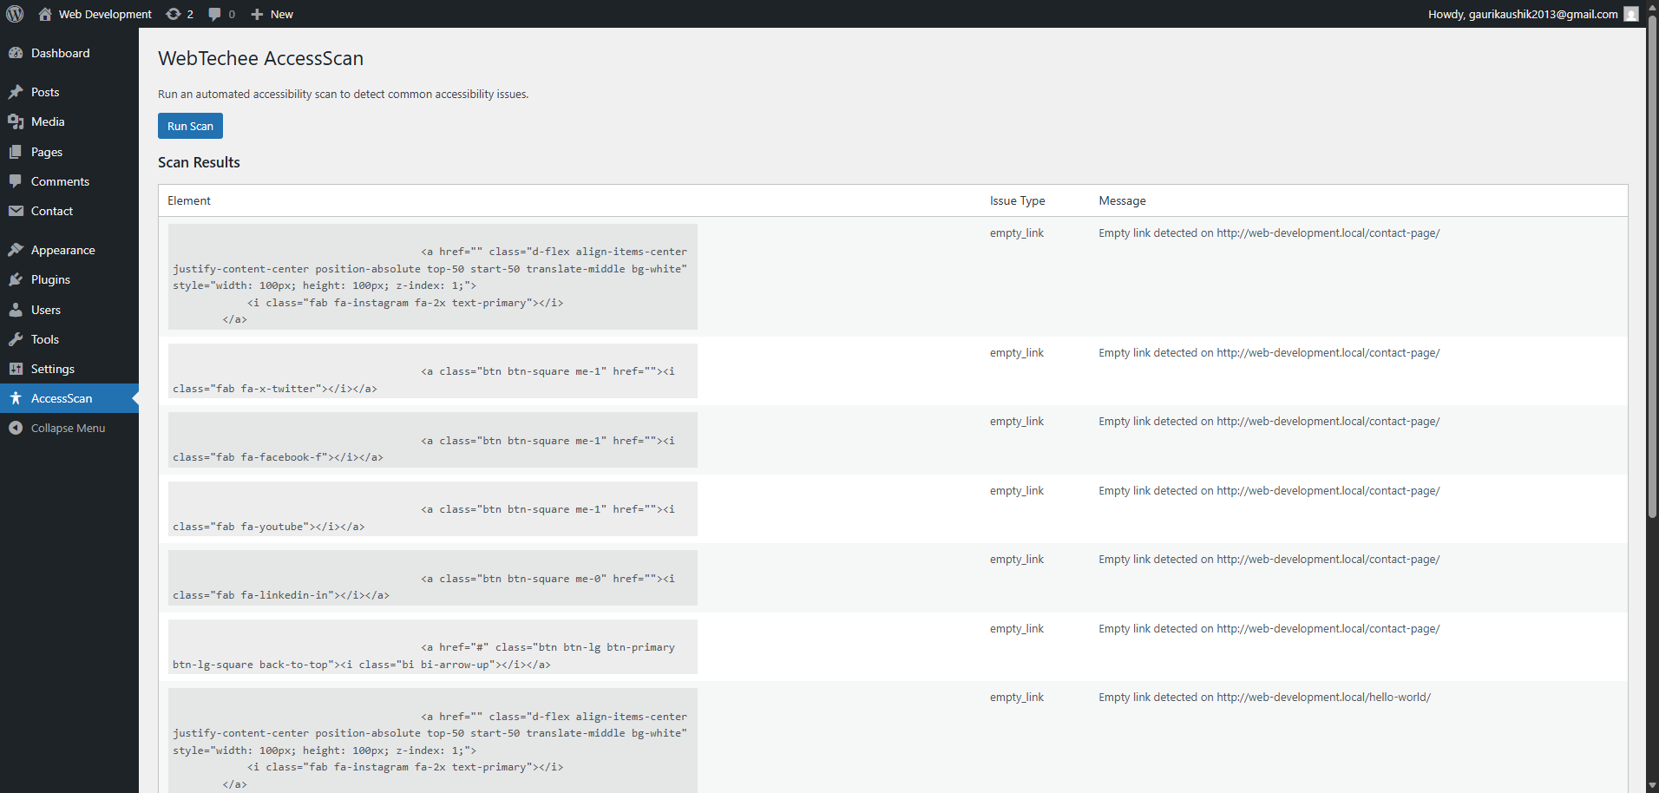1659x793 pixels.
Task: Click the Settings sliders icon
Action: (x=16, y=369)
